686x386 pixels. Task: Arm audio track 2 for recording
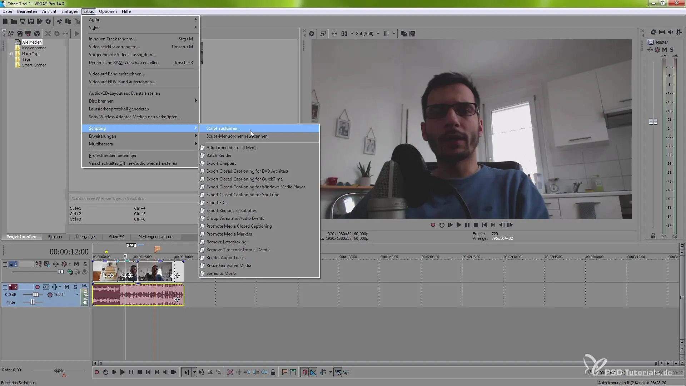coord(37,287)
